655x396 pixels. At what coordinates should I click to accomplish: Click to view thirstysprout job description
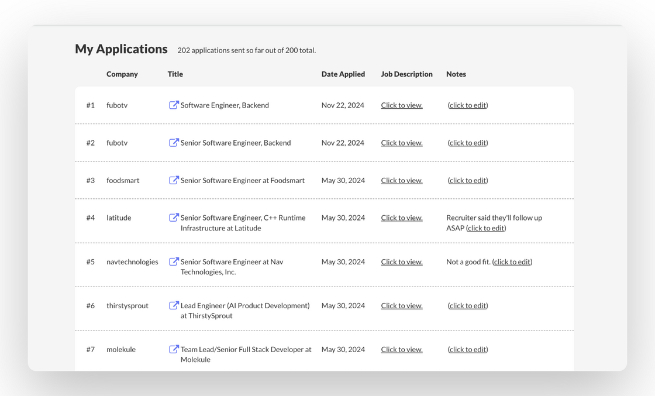[401, 306]
